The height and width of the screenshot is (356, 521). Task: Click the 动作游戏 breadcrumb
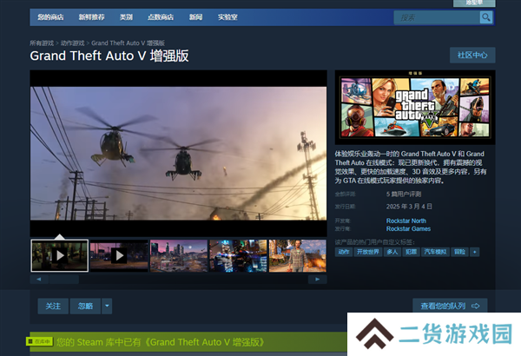(x=72, y=43)
